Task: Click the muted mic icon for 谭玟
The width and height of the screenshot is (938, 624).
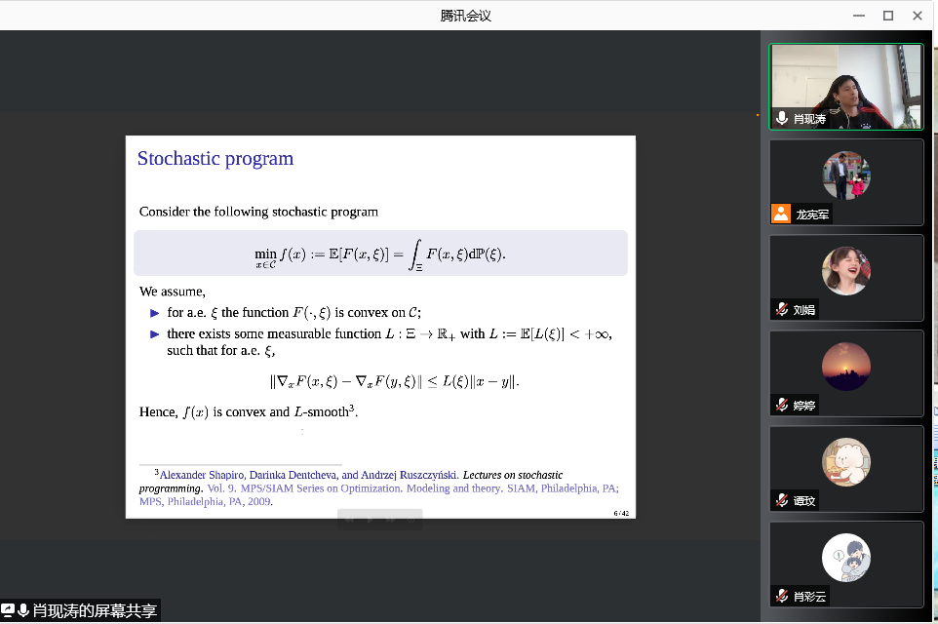Action: pos(781,500)
